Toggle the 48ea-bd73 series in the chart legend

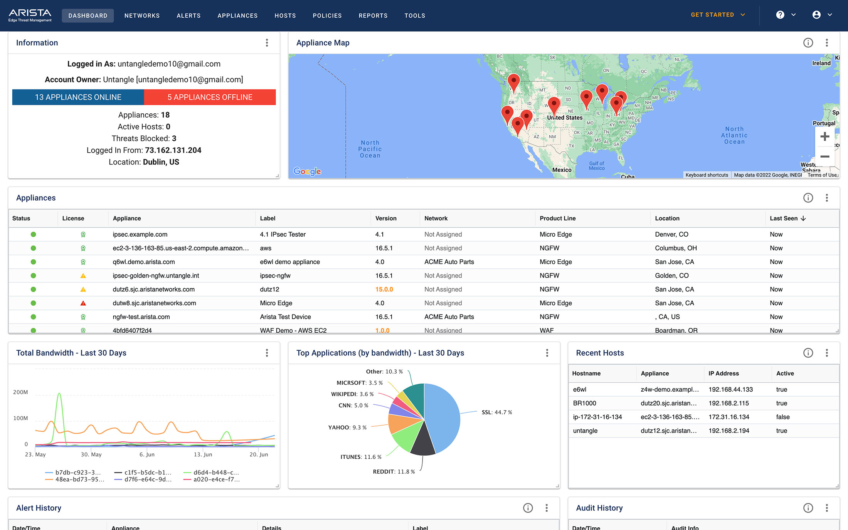(x=74, y=480)
